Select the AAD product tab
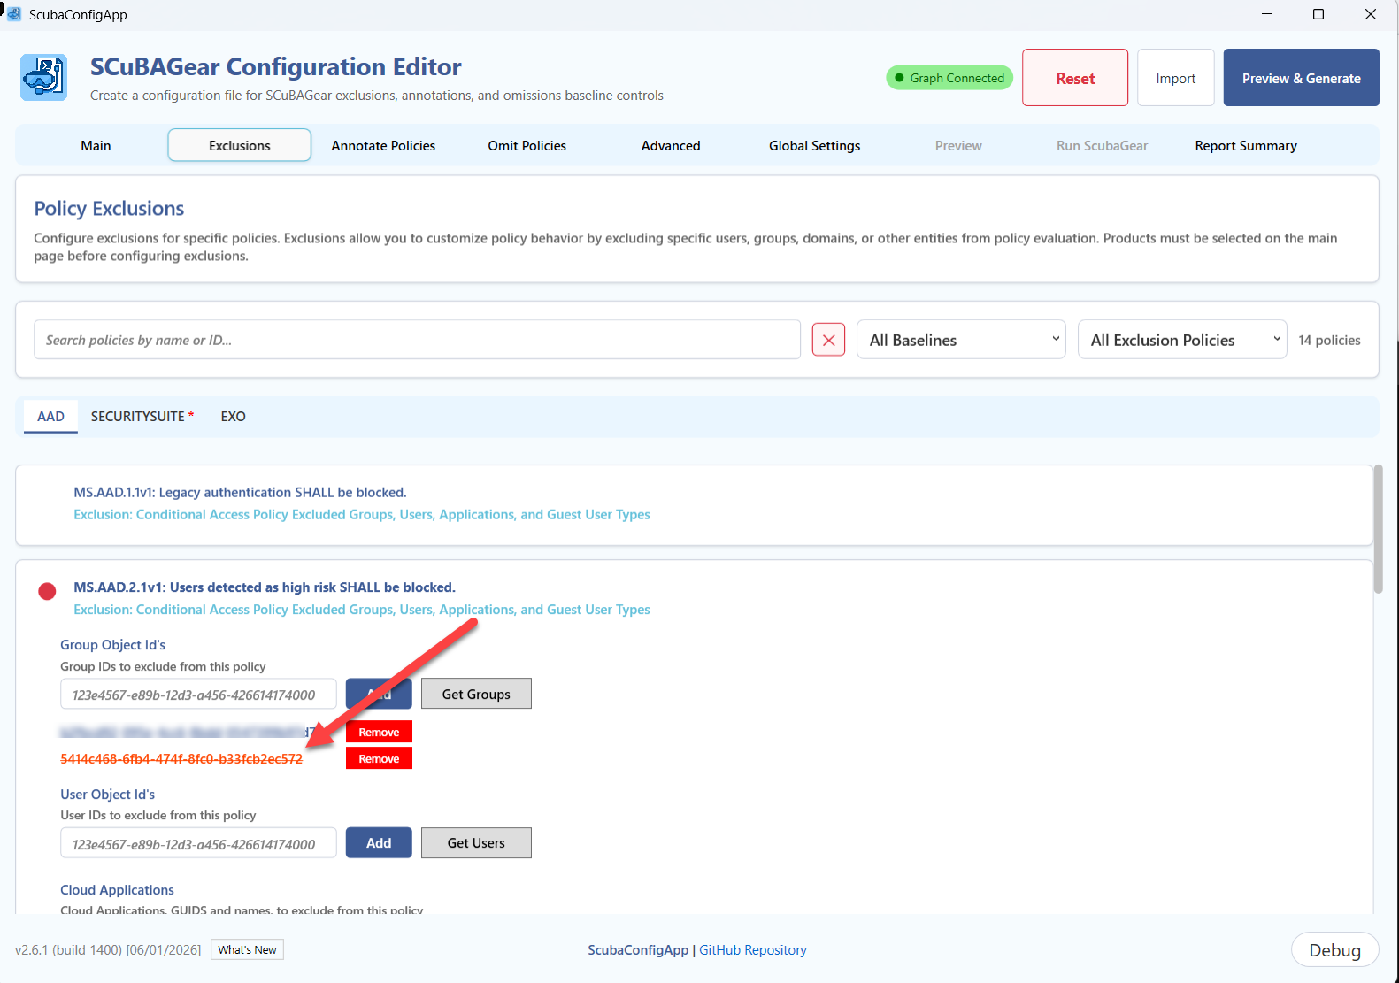The image size is (1399, 983). (50, 417)
